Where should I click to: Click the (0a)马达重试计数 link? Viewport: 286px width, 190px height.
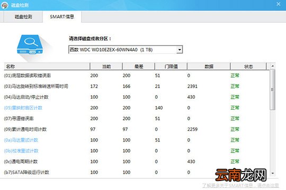(x=21, y=140)
